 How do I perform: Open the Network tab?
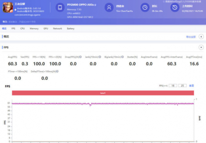click(x=58, y=28)
